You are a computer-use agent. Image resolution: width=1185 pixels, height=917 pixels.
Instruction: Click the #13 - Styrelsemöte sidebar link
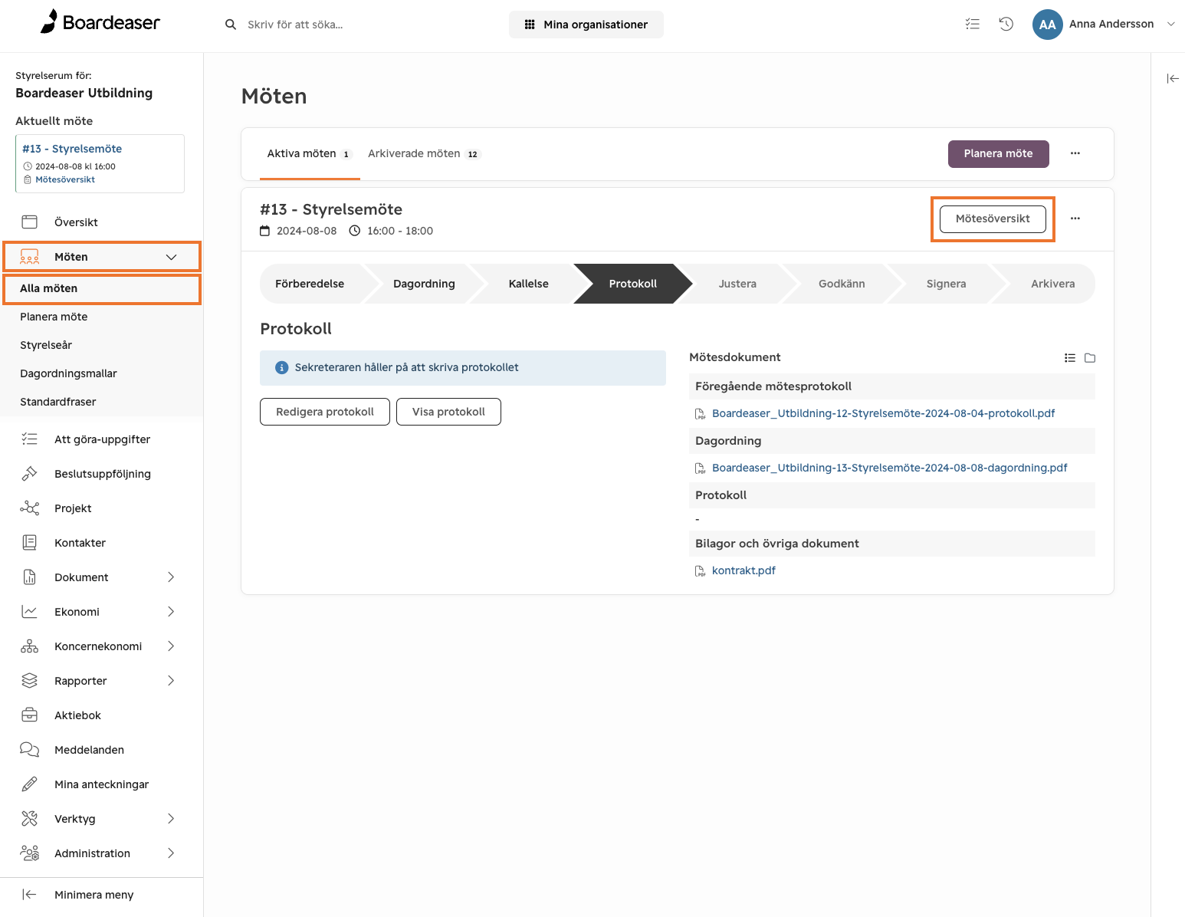pyautogui.click(x=72, y=149)
